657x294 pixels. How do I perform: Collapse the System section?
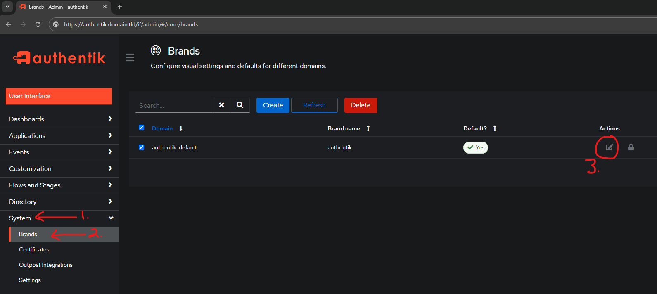click(59, 218)
